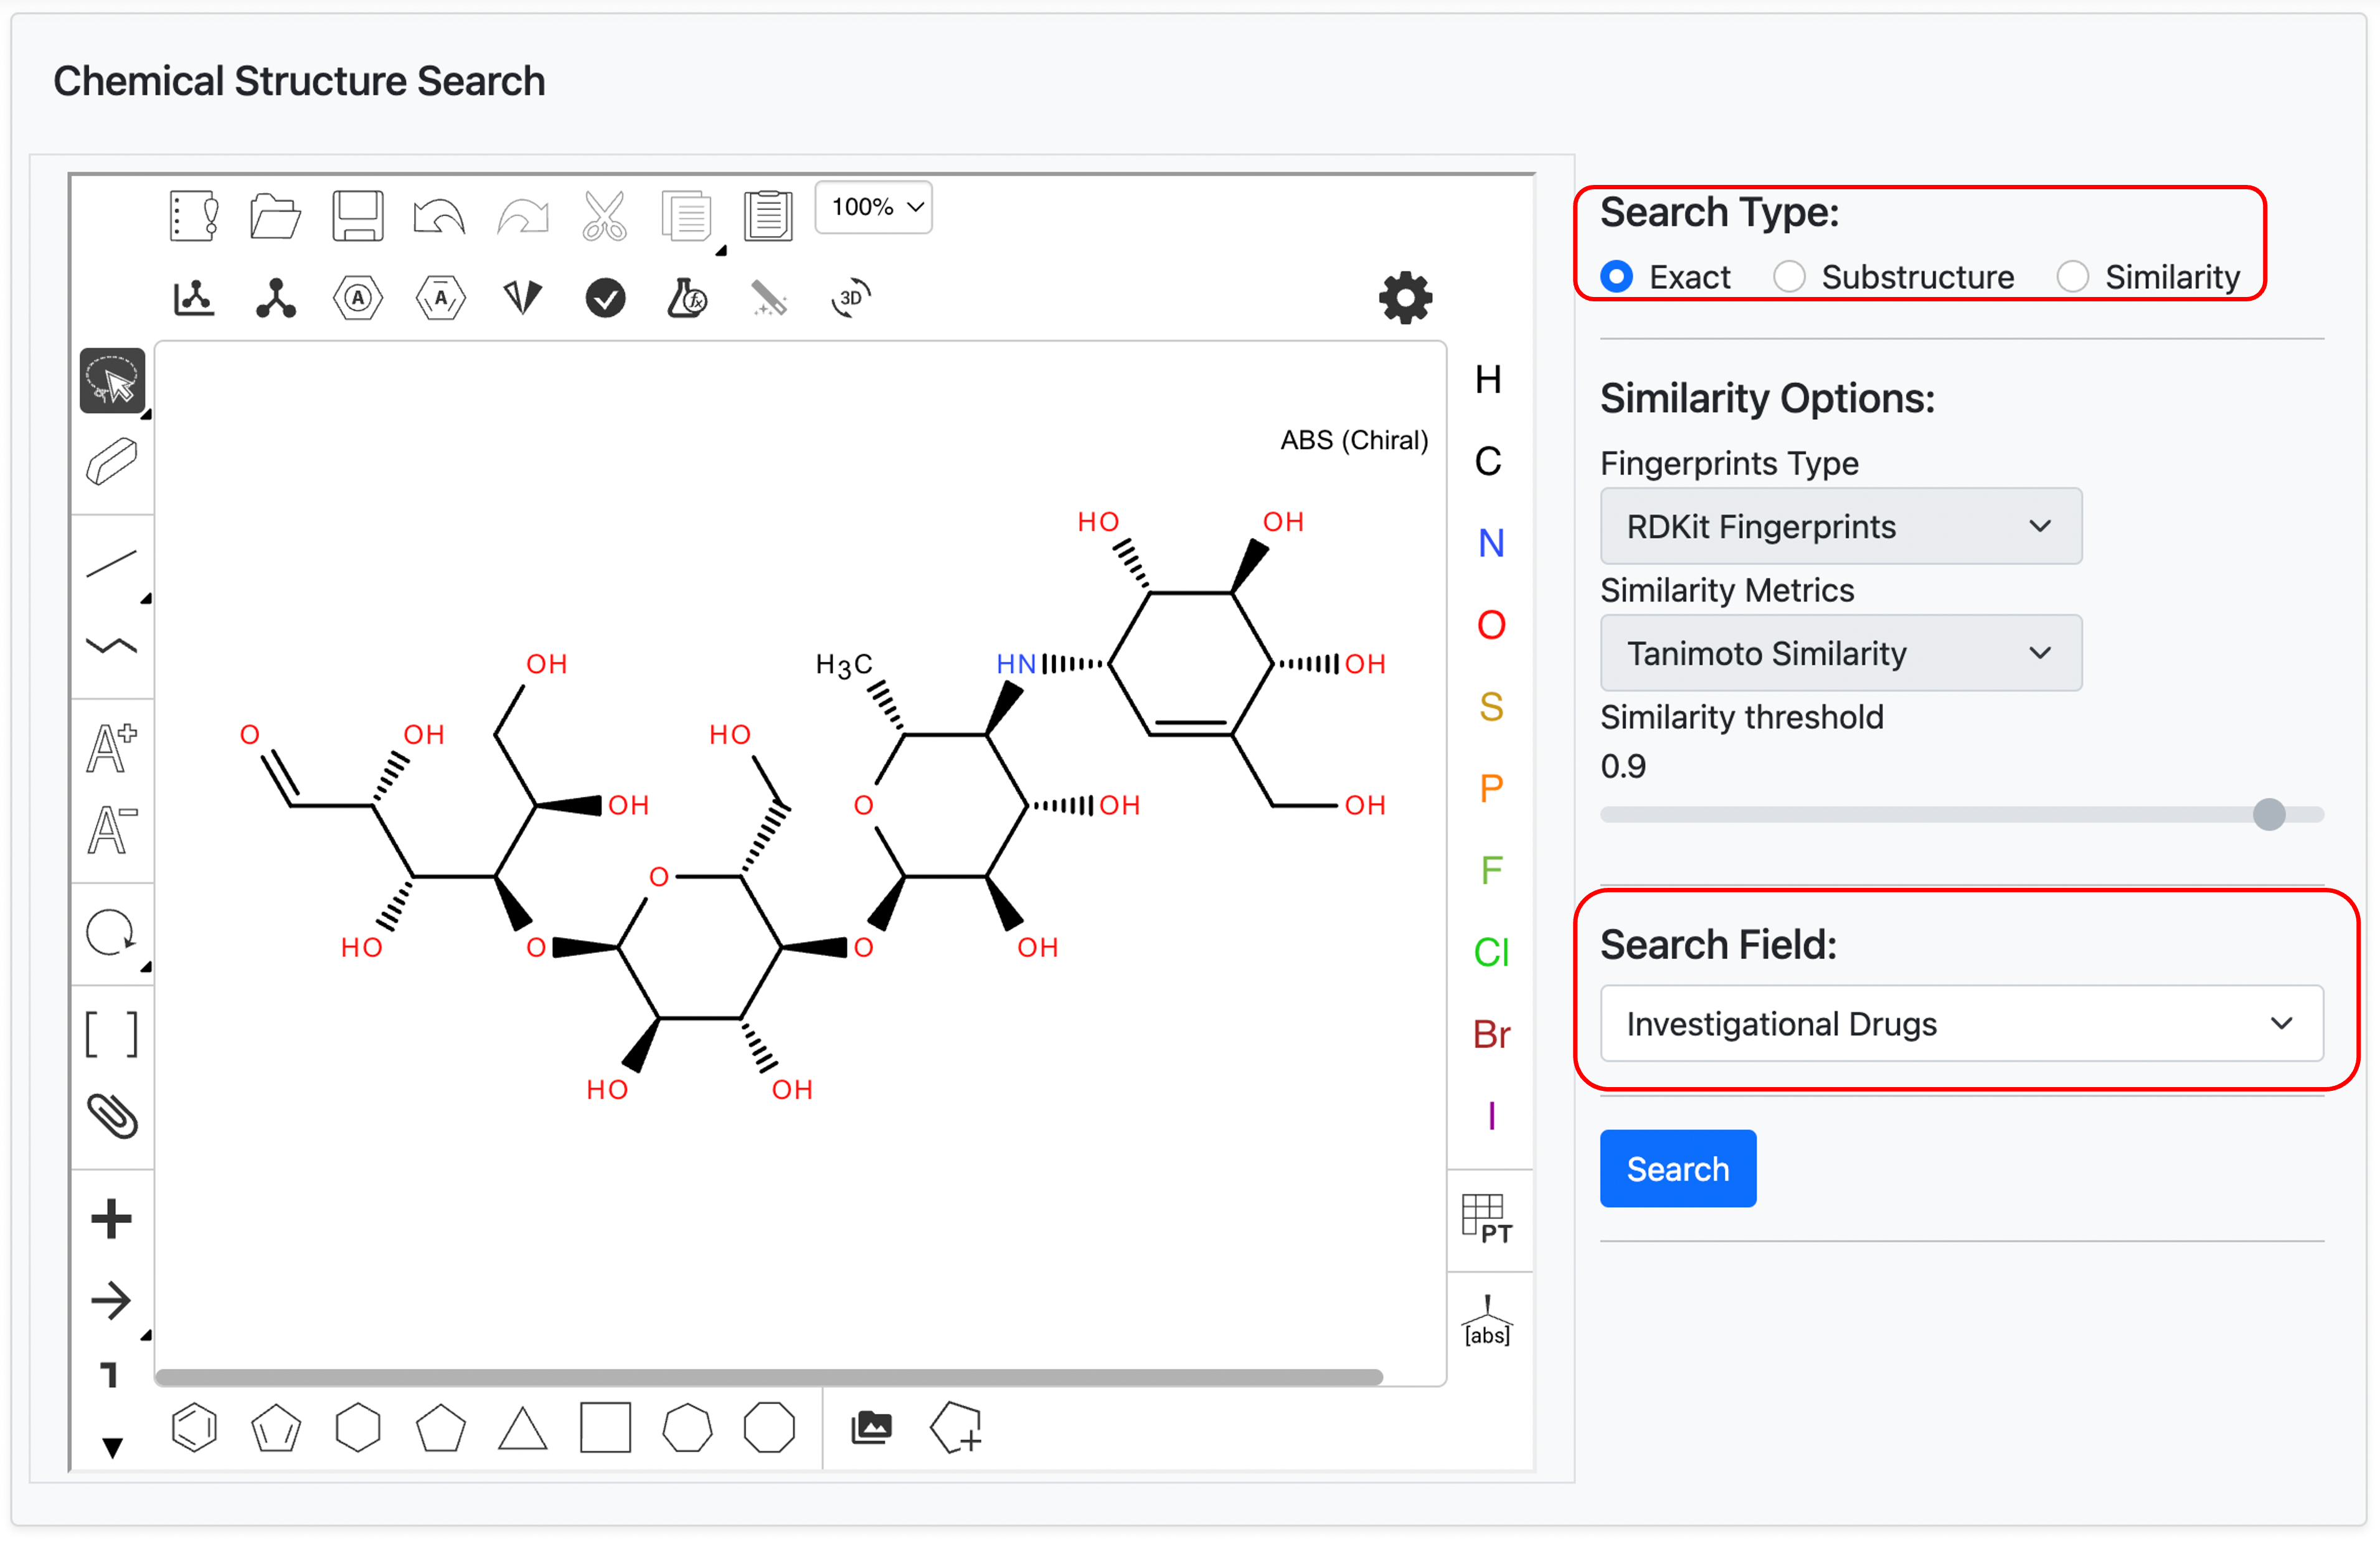Select the reaction plus tool
The image size is (2380, 1541).
point(112,1218)
